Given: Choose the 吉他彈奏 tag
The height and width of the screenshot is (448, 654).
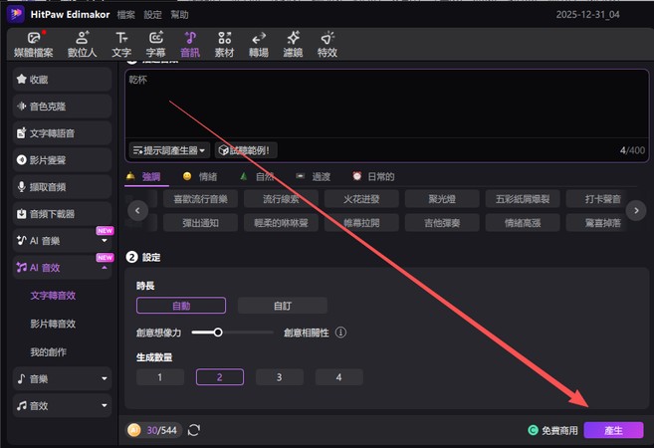Looking at the screenshot, I should click(x=442, y=223).
